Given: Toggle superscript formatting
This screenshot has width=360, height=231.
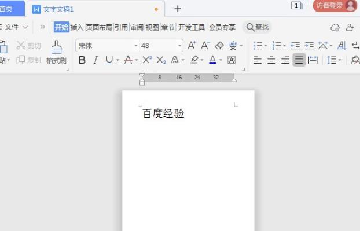Looking at the screenshot, I should coord(146,60).
